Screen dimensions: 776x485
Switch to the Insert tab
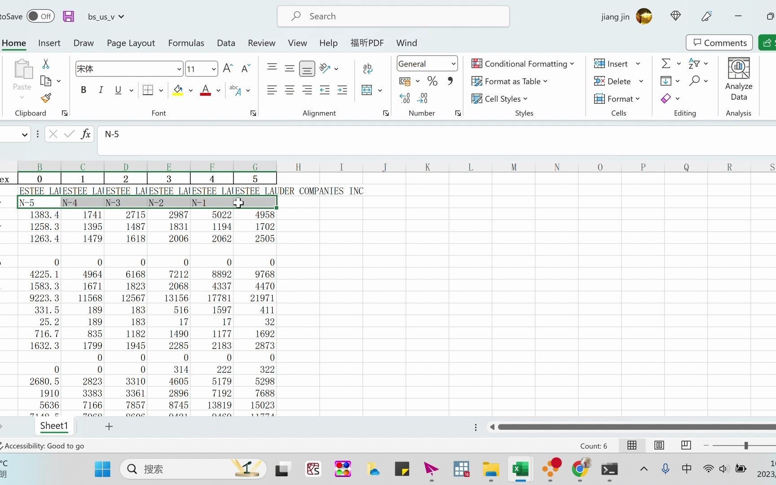49,43
